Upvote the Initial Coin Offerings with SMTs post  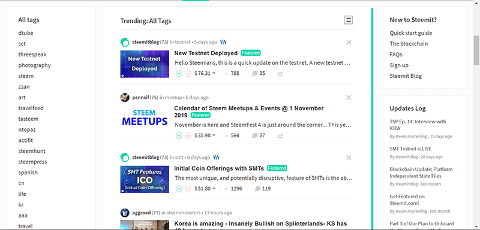coord(179,189)
